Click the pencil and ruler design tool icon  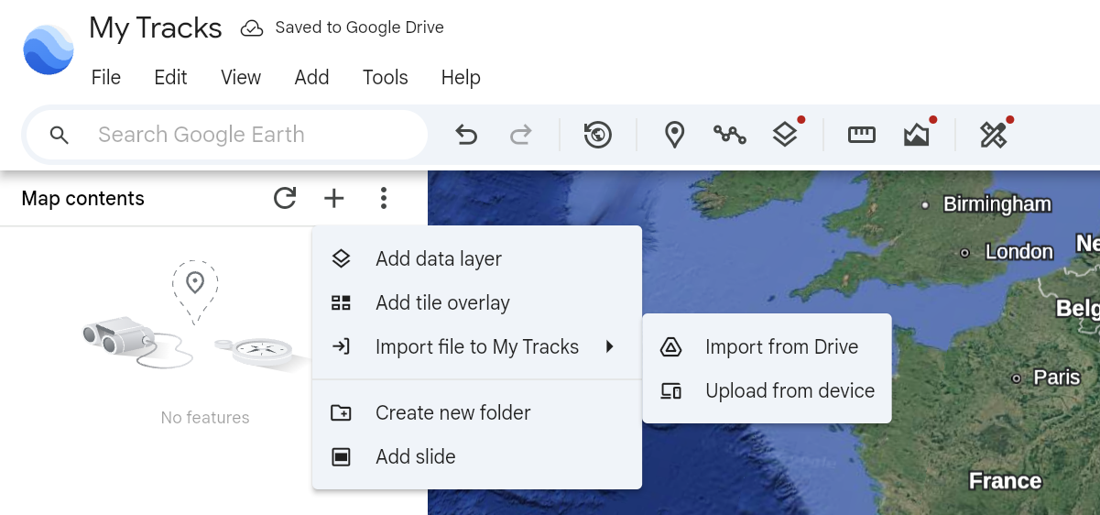tap(993, 136)
